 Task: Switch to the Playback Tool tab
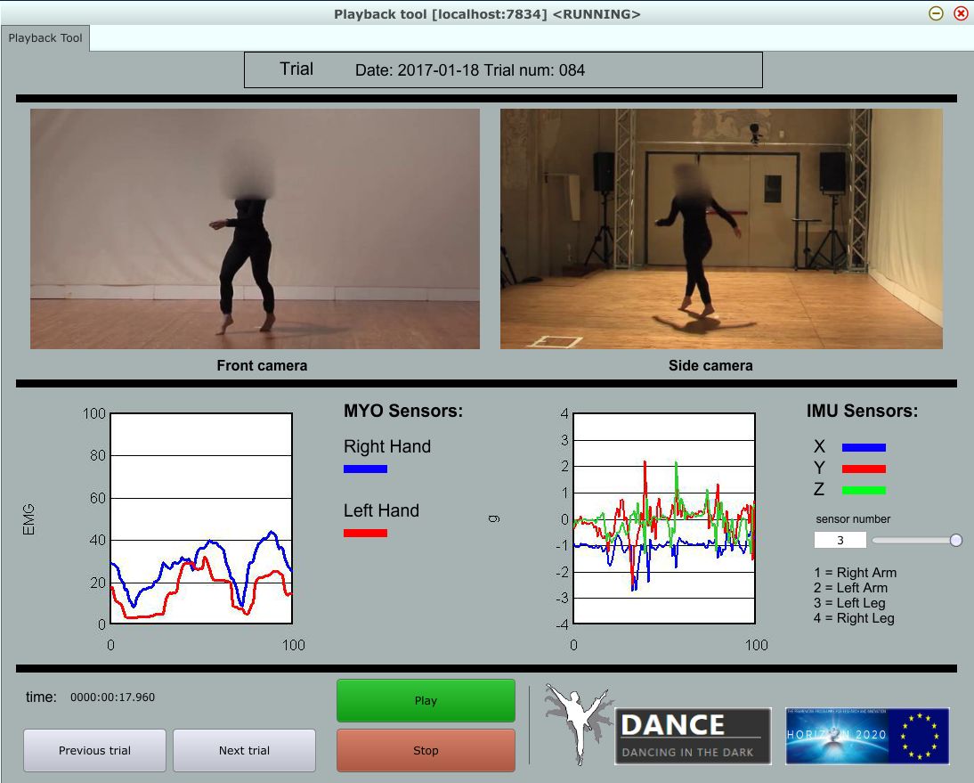tap(45, 38)
